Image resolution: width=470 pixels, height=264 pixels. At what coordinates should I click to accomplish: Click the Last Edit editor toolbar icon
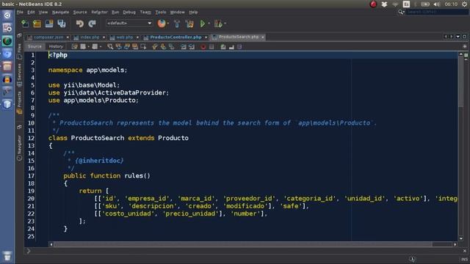74,47
